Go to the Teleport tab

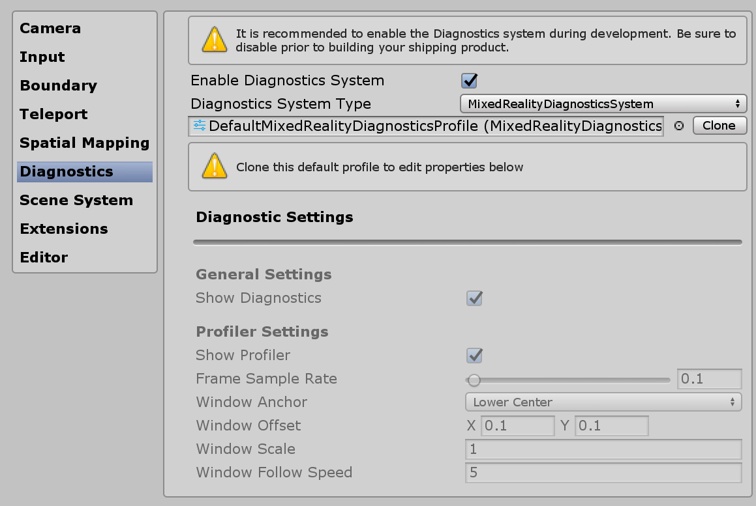click(53, 115)
